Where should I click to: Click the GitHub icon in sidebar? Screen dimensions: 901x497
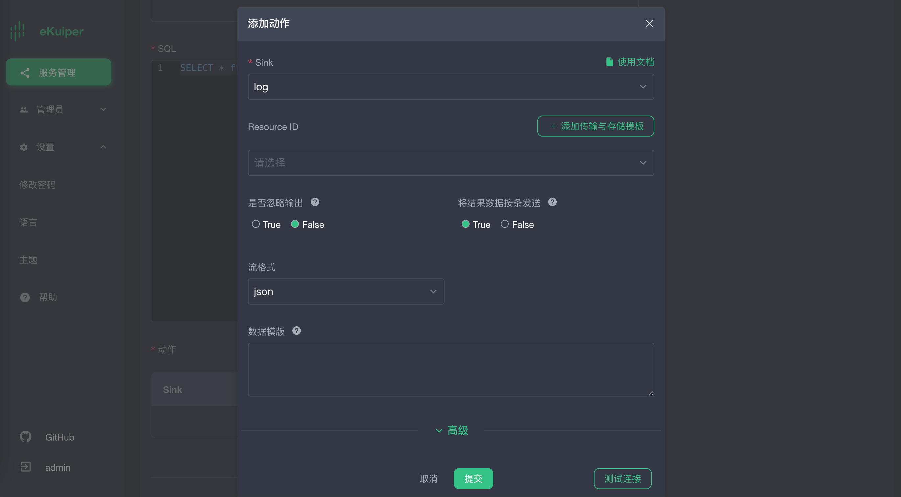tap(26, 437)
